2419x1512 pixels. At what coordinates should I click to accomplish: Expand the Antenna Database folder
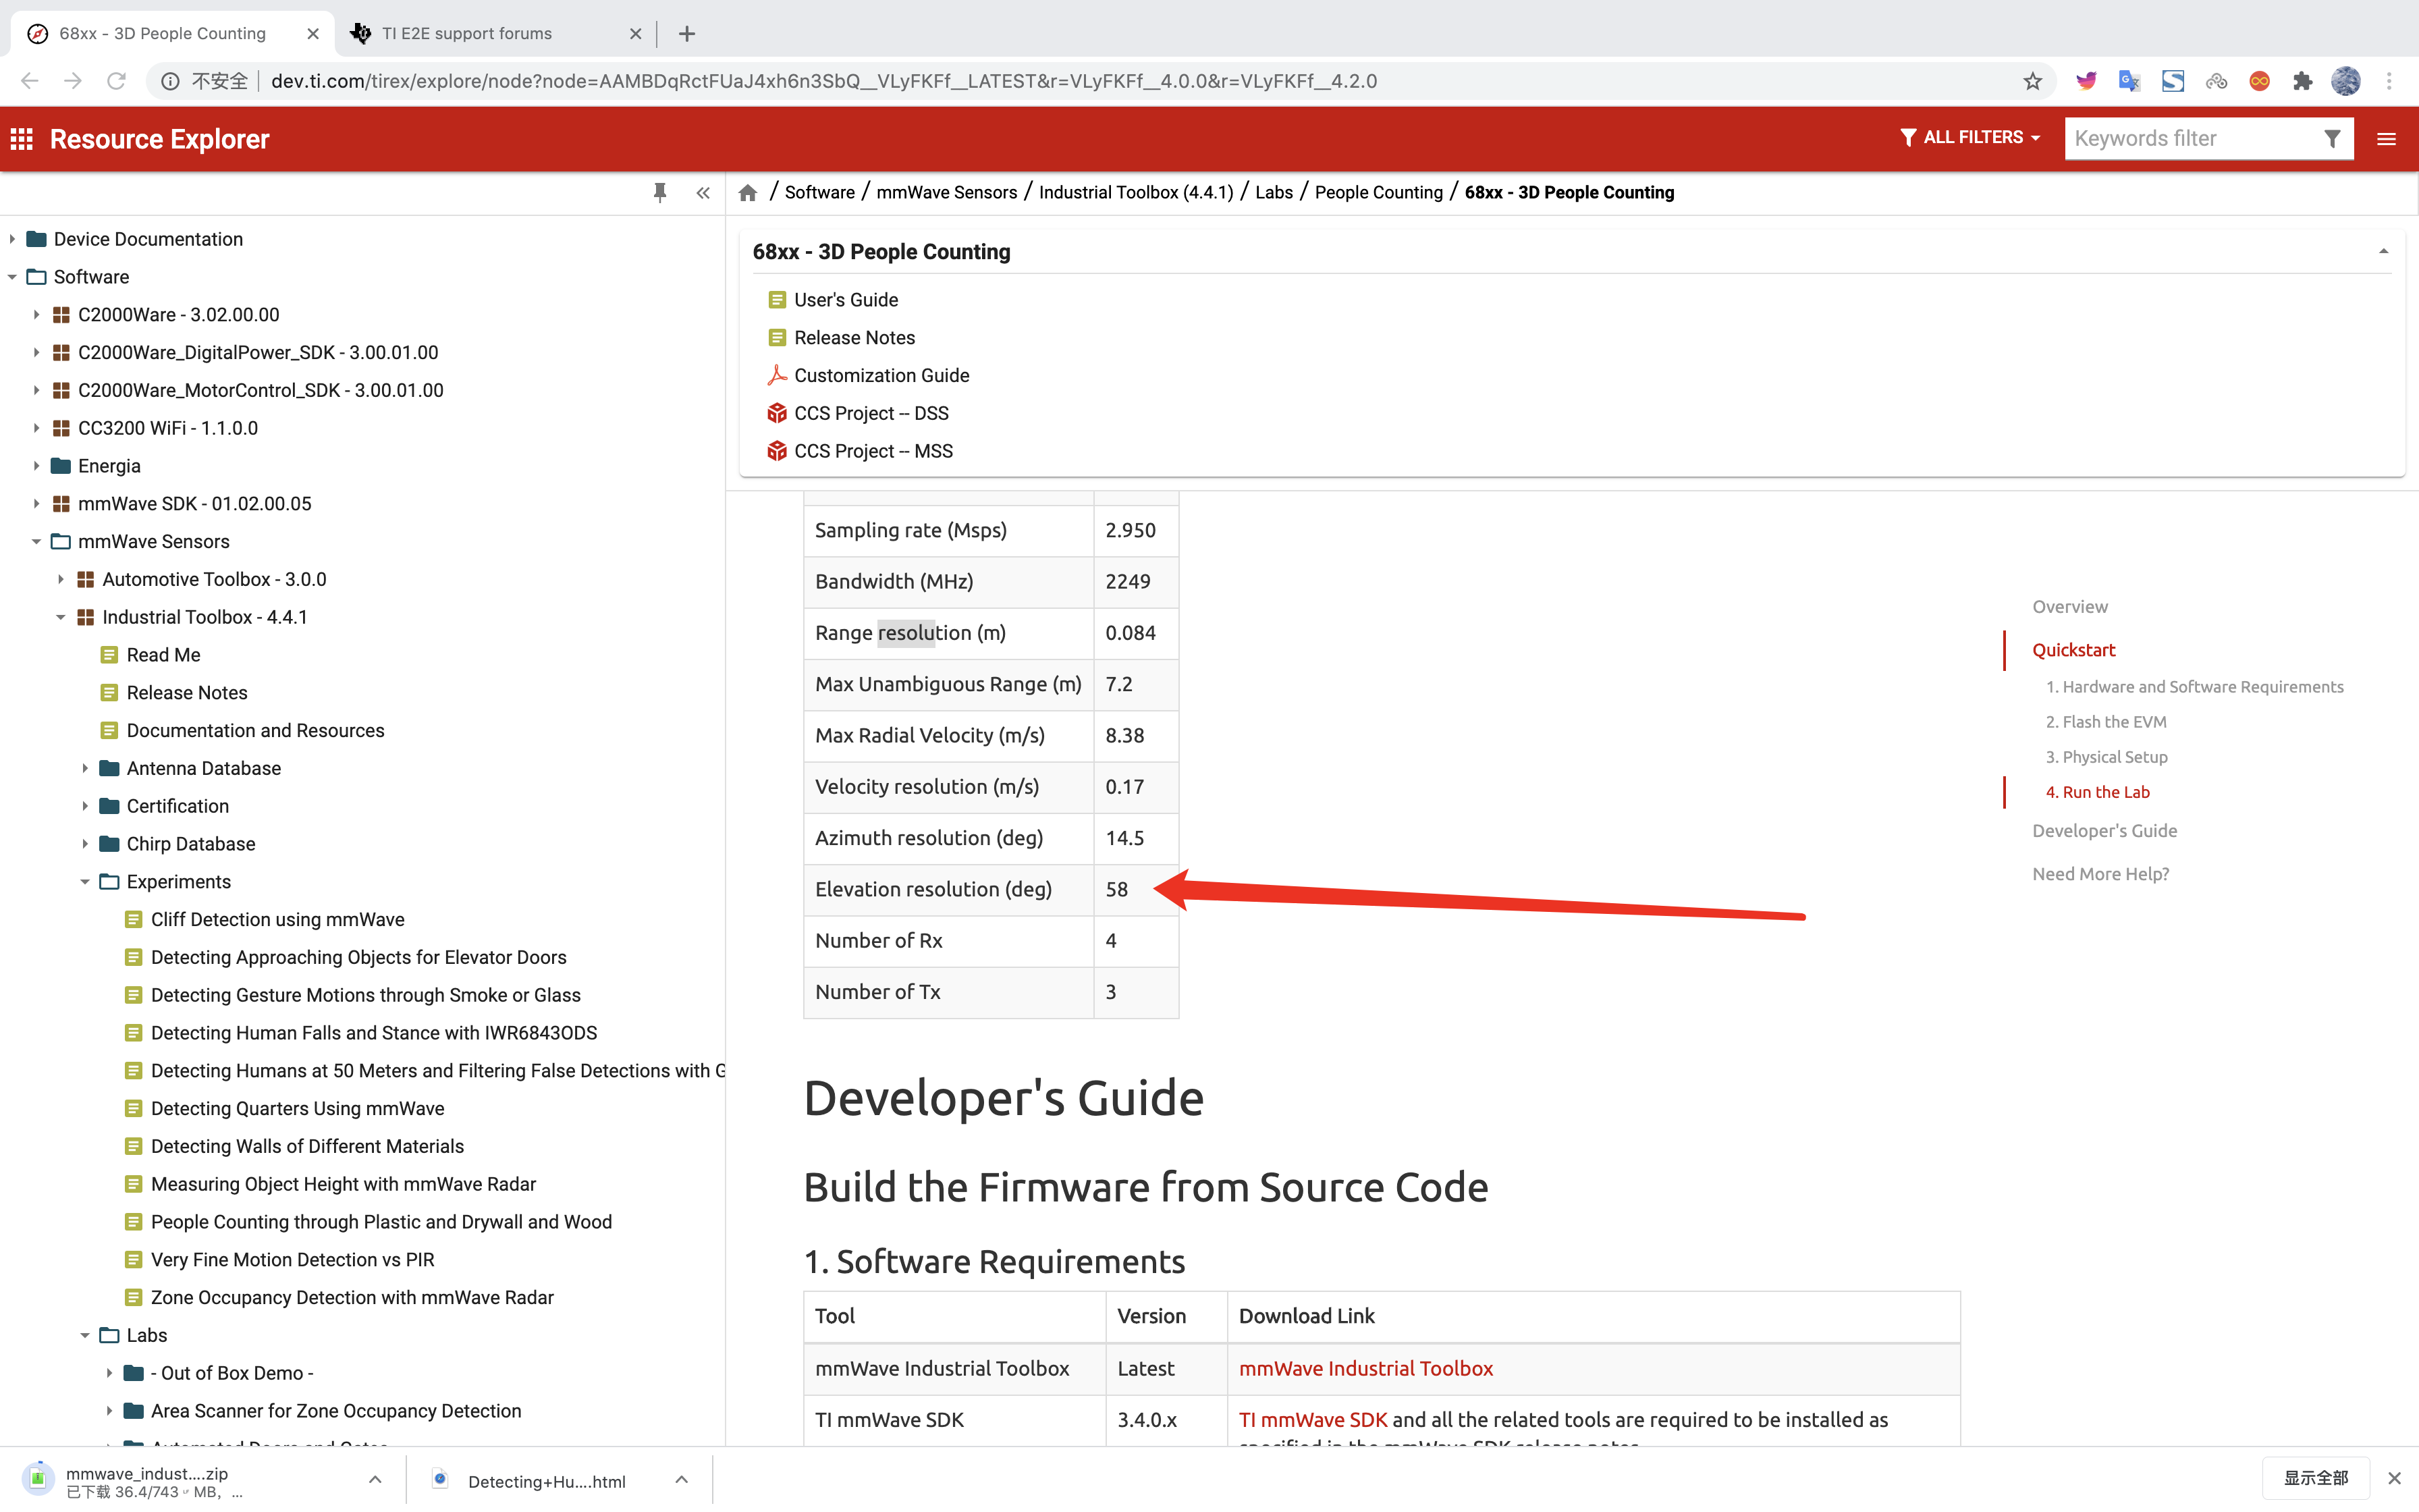pyautogui.click(x=85, y=769)
